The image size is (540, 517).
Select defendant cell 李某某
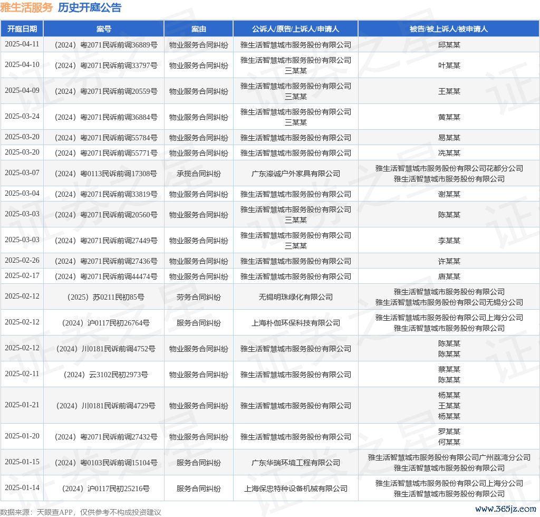click(449, 241)
